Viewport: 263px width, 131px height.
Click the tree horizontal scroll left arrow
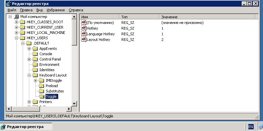[9, 109]
